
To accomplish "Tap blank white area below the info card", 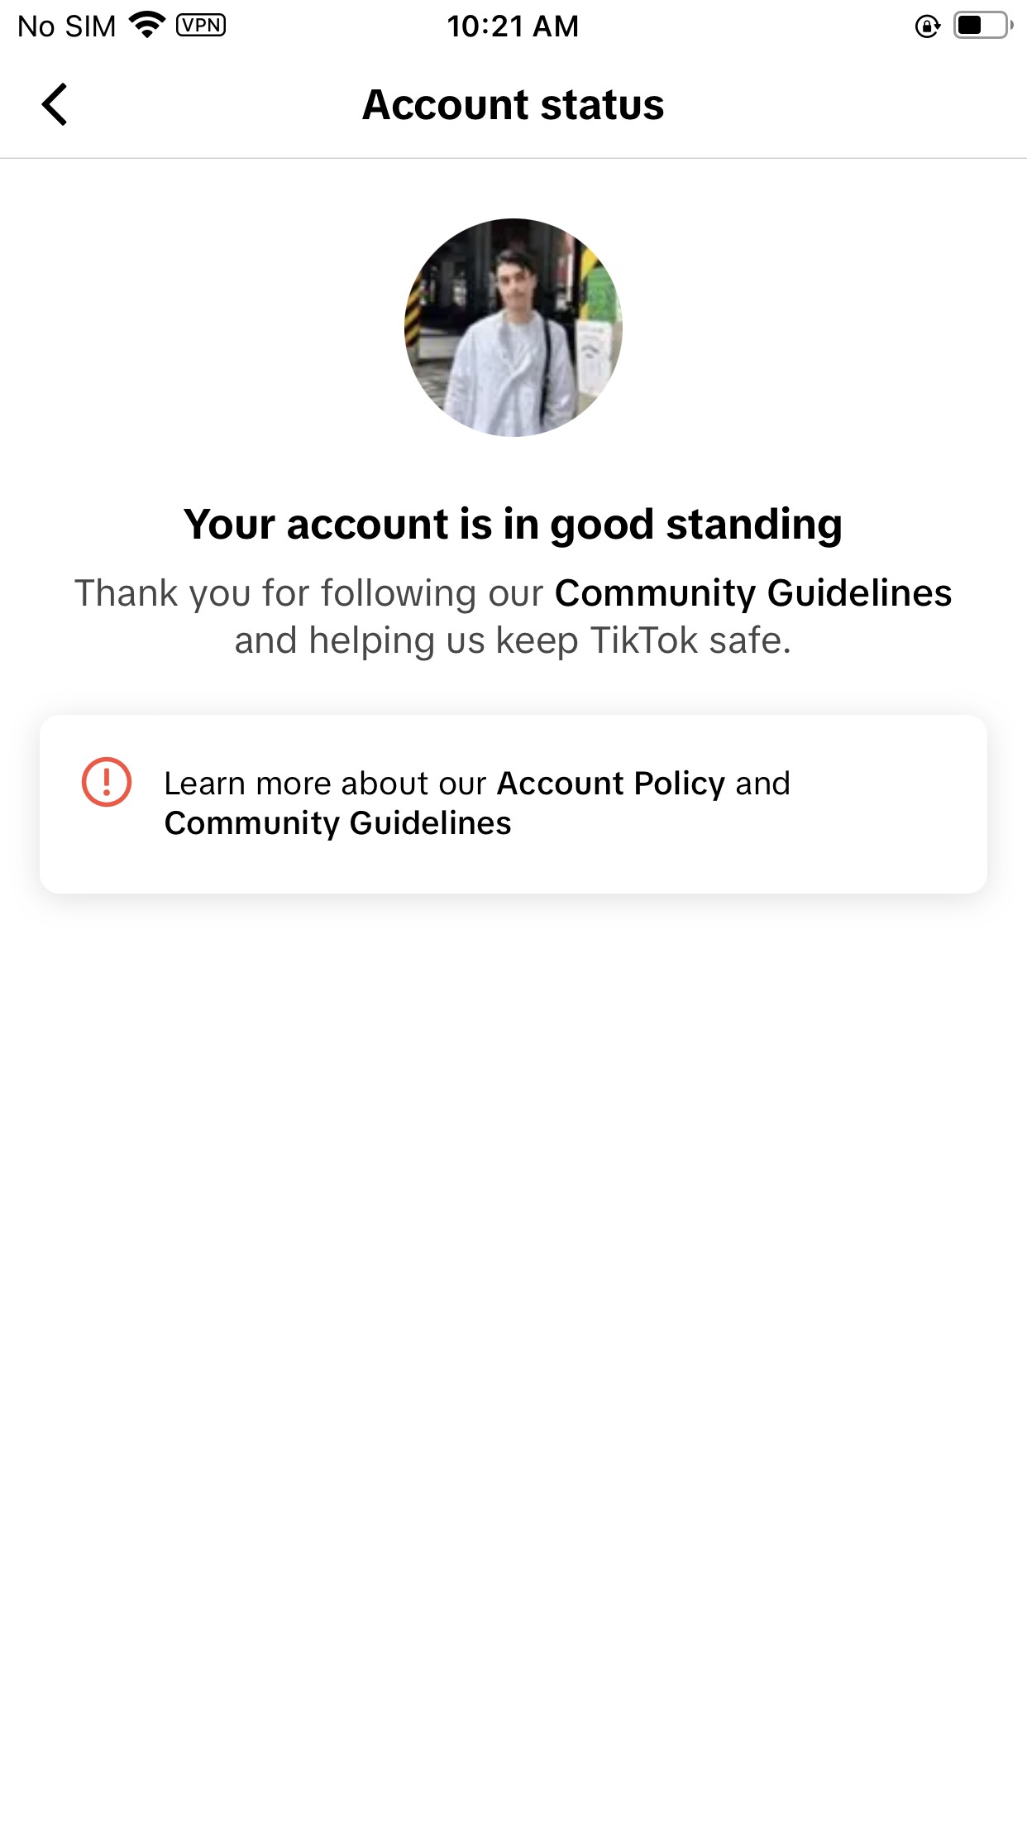I will click(513, 1324).
